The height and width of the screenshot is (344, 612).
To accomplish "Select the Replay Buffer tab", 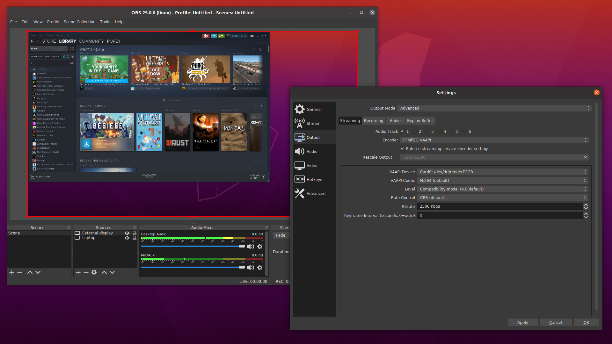I will [420, 120].
